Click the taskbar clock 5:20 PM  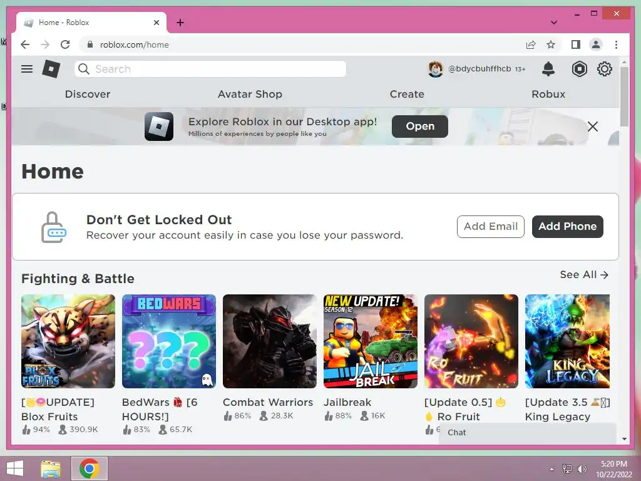(614, 464)
